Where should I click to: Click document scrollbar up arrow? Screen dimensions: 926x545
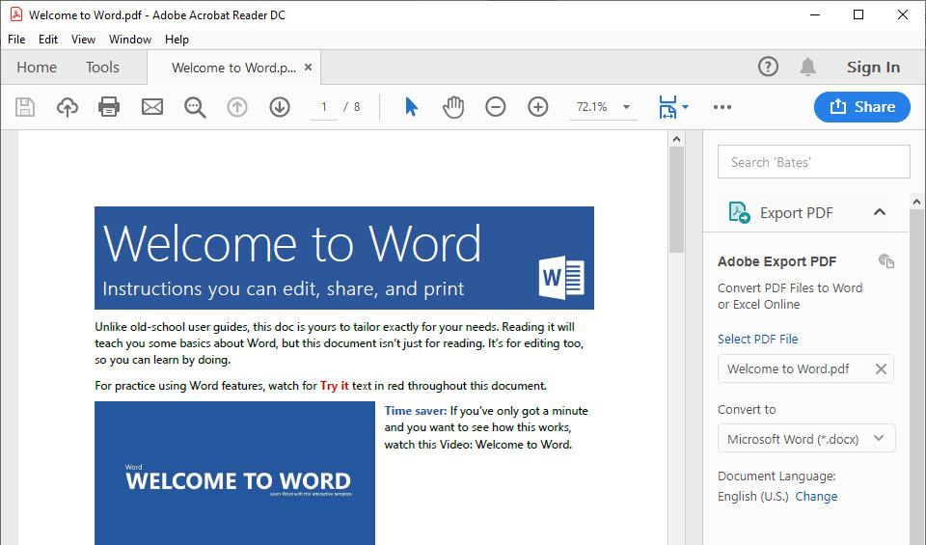pos(677,139)
